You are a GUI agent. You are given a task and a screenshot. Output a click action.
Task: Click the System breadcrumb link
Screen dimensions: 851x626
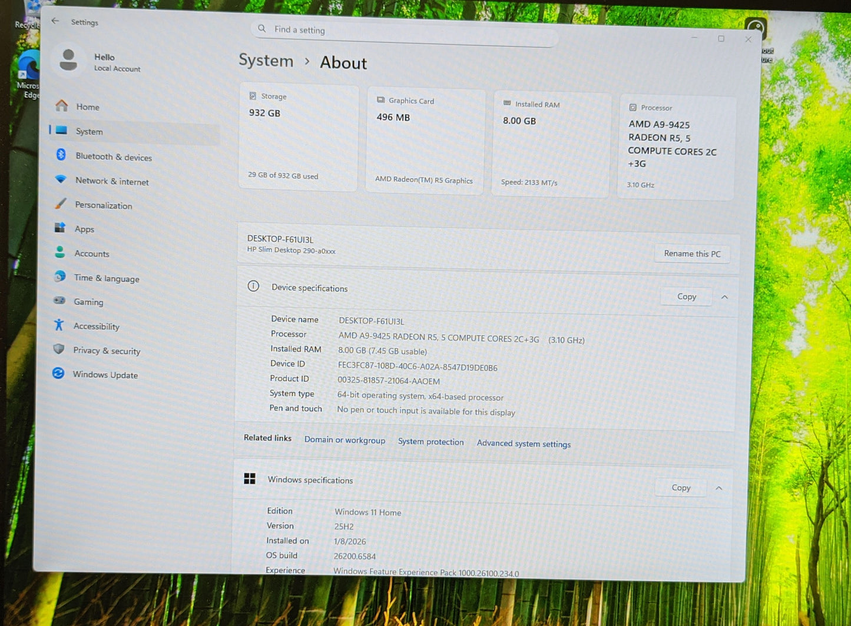(266, 60)
